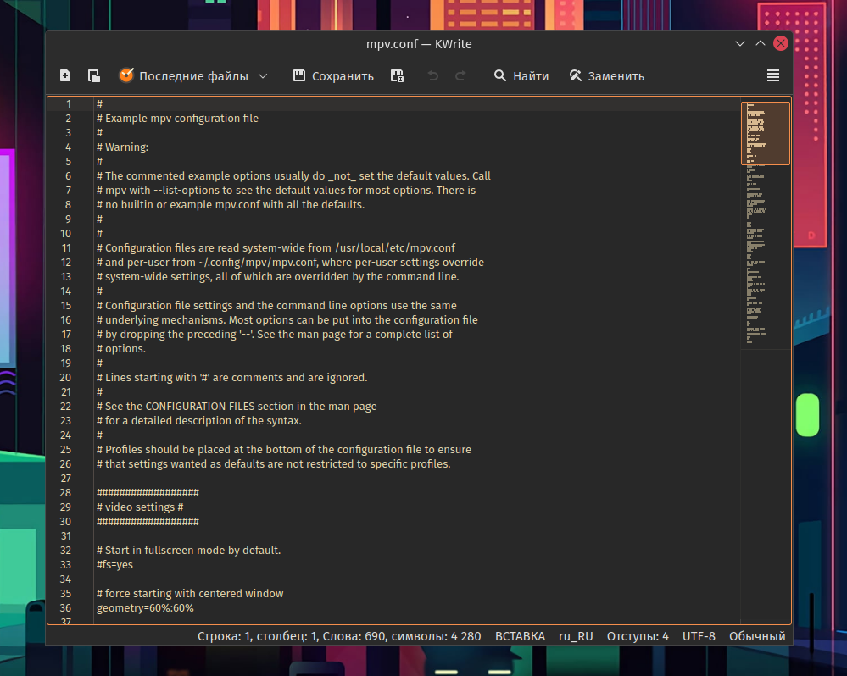Click the undo arrow icon
Image resolution: width=847 pixels, height=676 pixels.
[x=432, y=76]
